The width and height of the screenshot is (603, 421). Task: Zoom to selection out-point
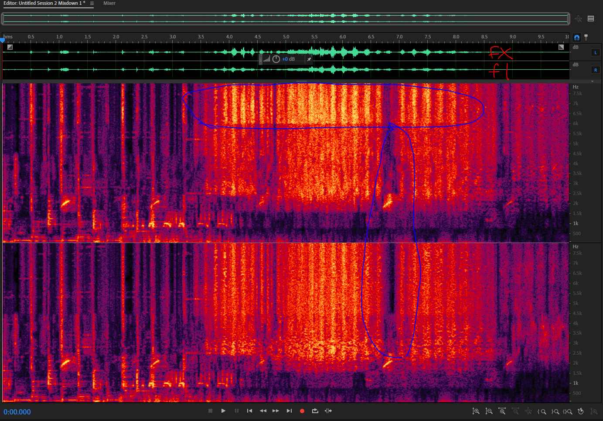click(555, 411)
